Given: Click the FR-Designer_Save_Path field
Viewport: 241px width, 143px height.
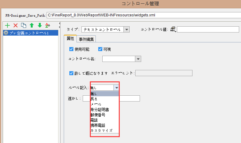Looking at the screenshot, I should pos(144,15).
